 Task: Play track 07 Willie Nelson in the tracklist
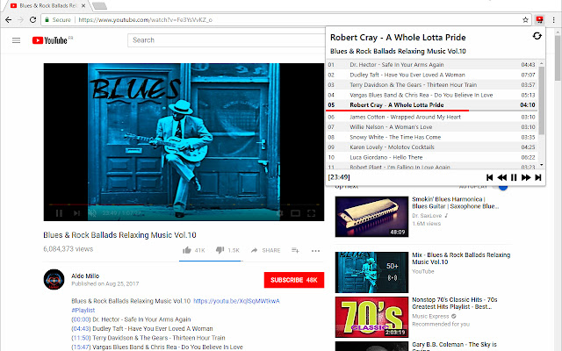click(431, 126)
